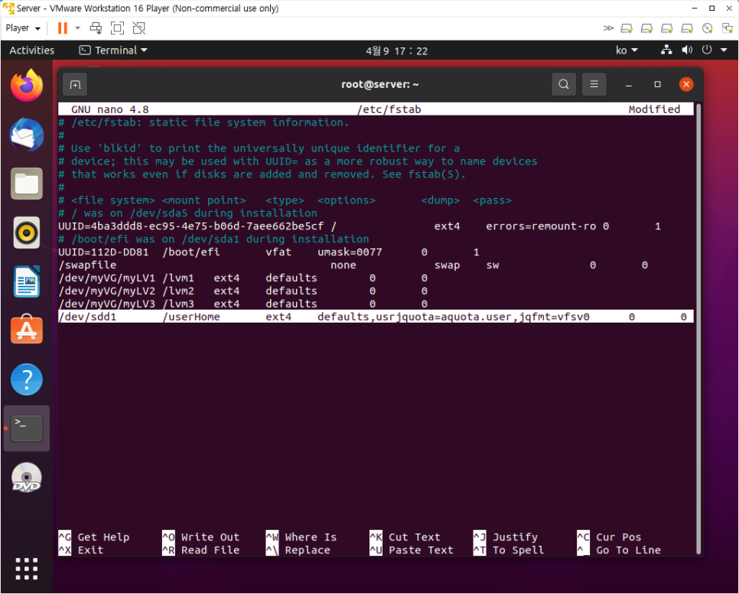Show Applications grid at dock bottom

coord(27,569)
